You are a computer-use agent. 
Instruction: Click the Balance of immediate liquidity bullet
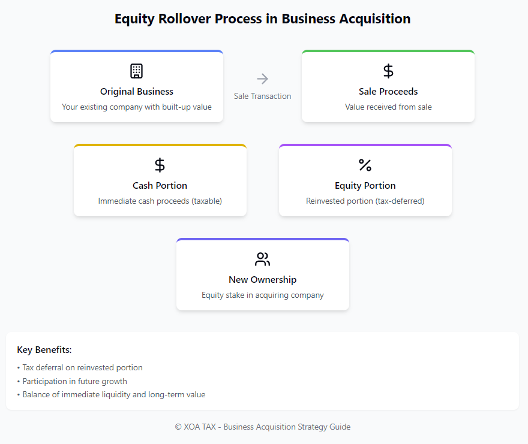click(x=113, y=395)
